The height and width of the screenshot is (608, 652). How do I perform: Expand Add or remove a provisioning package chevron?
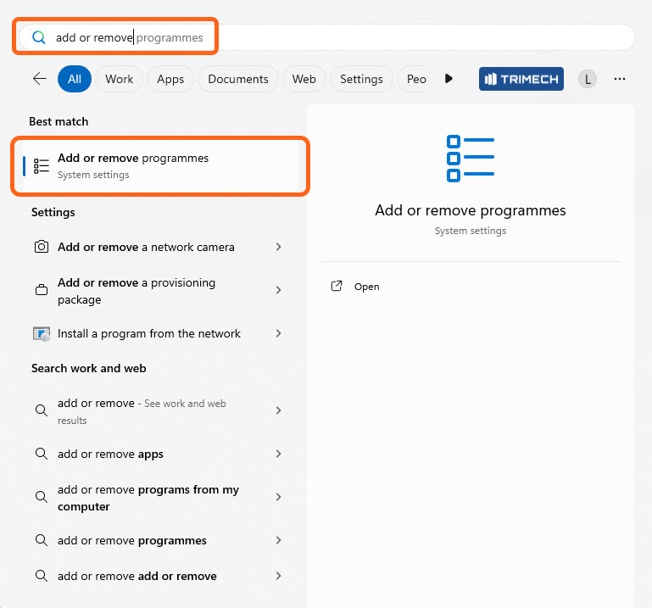point(278,291)
